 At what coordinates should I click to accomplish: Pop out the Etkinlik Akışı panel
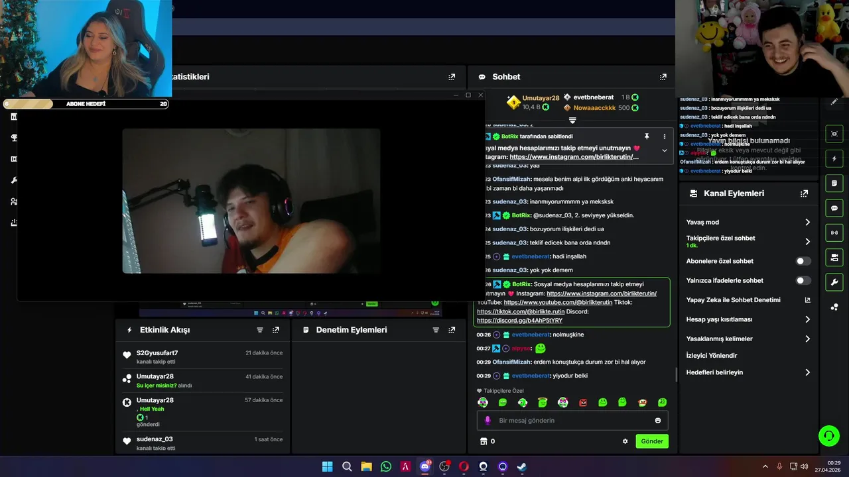(x=276, y=330)
